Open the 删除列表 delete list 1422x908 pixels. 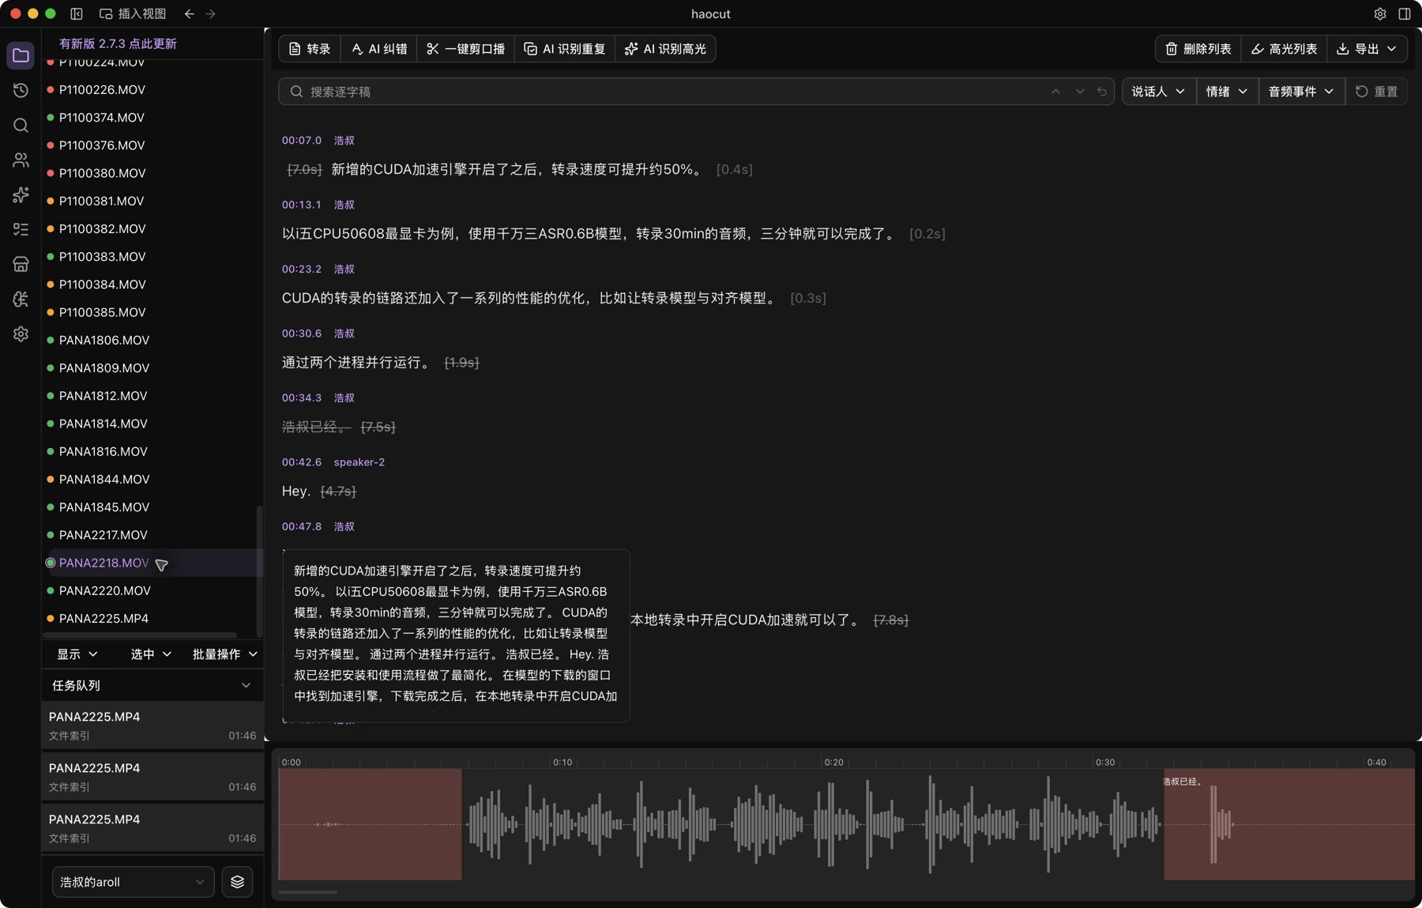click(1198, 49)
